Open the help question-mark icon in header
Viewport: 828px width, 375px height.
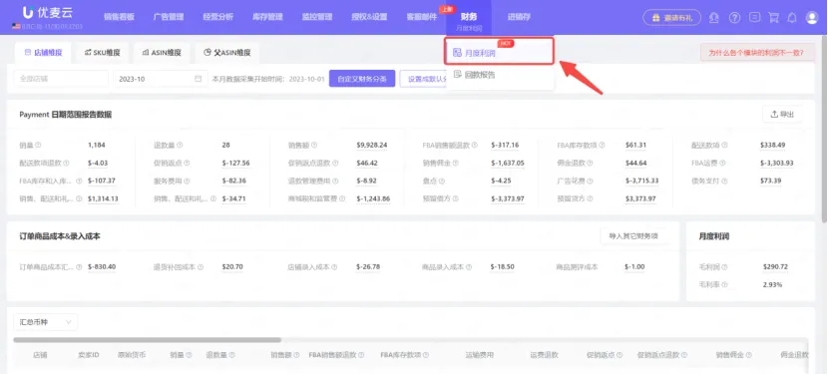(x=734, y=17)
